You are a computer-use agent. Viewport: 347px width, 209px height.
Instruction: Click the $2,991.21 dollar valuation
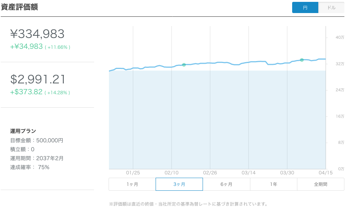click(38, 79)
